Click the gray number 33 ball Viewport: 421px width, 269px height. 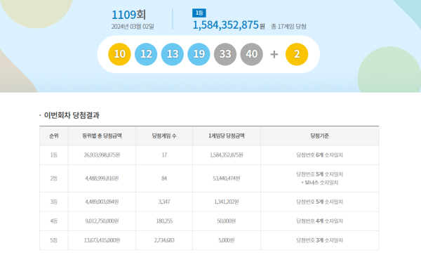point(225,54)
